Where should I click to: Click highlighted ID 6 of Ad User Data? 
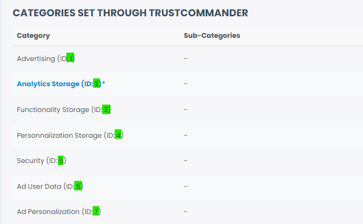pyautogui.click(x=78, y=186)
